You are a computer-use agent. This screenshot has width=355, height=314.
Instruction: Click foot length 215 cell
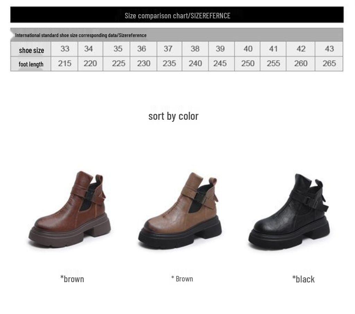tap(65, 63)
